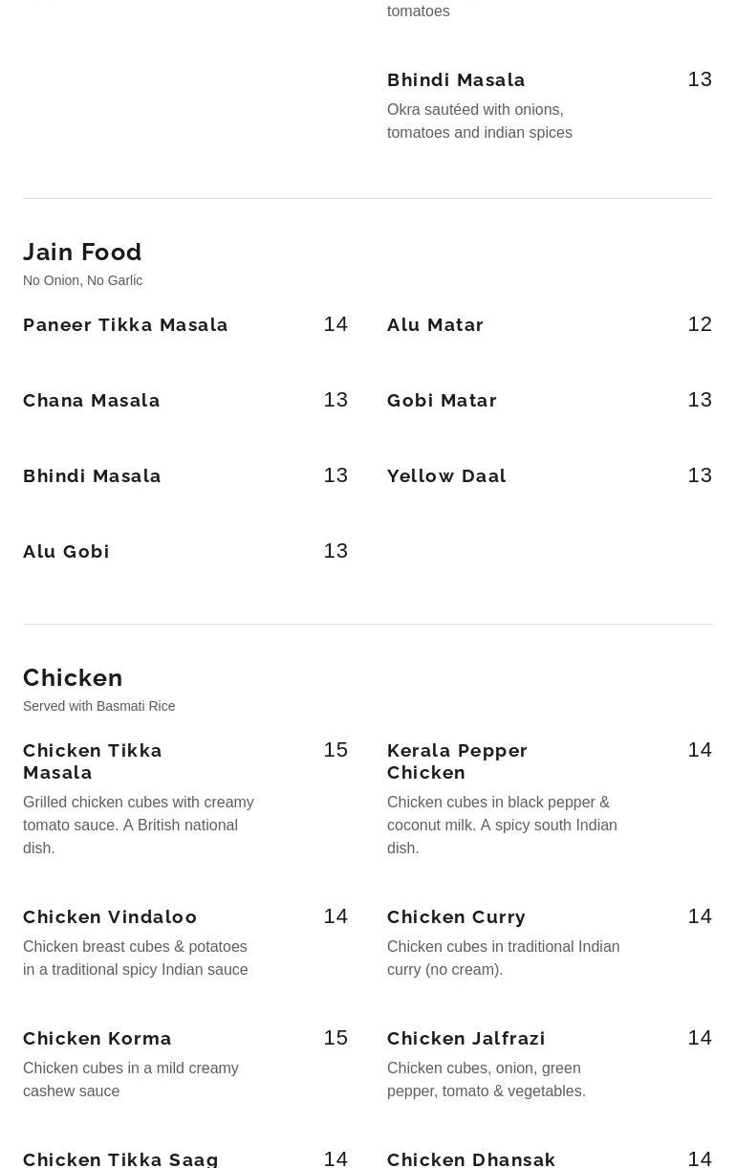This screenshot has height=1168, width=736.
Task: Open the Chicken Tikka Masala title
Action: pos(93,761)
